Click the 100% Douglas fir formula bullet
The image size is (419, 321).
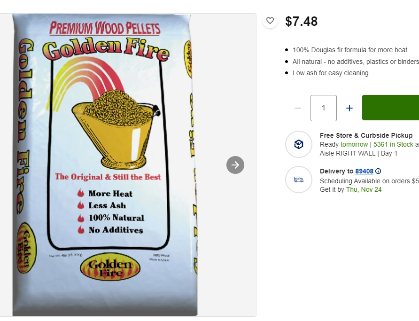click(349, 50)
